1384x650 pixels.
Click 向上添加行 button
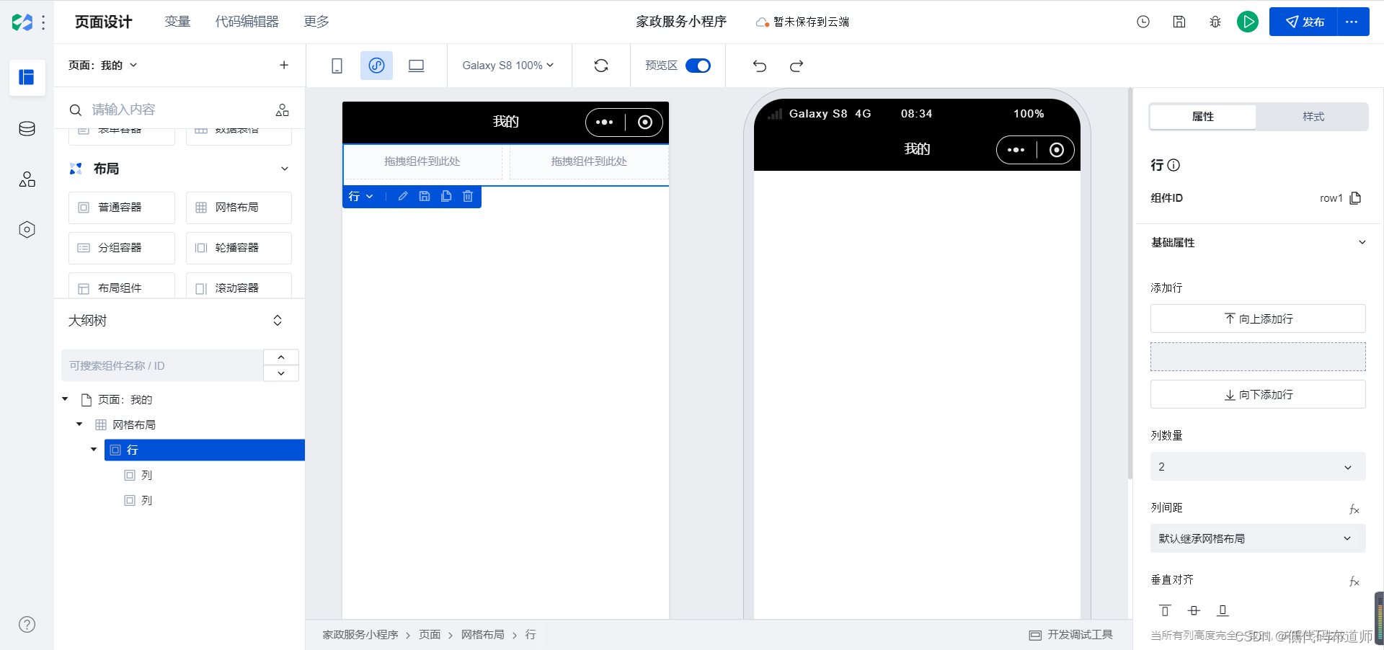(x=1258, y=319)
